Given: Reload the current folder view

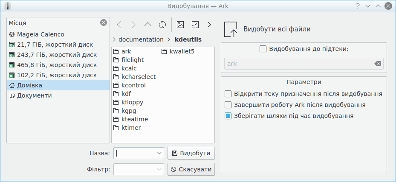Looking at the screenshot, I should (x=162, y=25).
